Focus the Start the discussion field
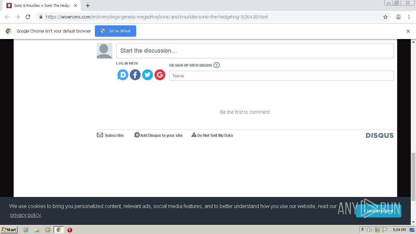416x234 pixels. click(x=255, y=51)
